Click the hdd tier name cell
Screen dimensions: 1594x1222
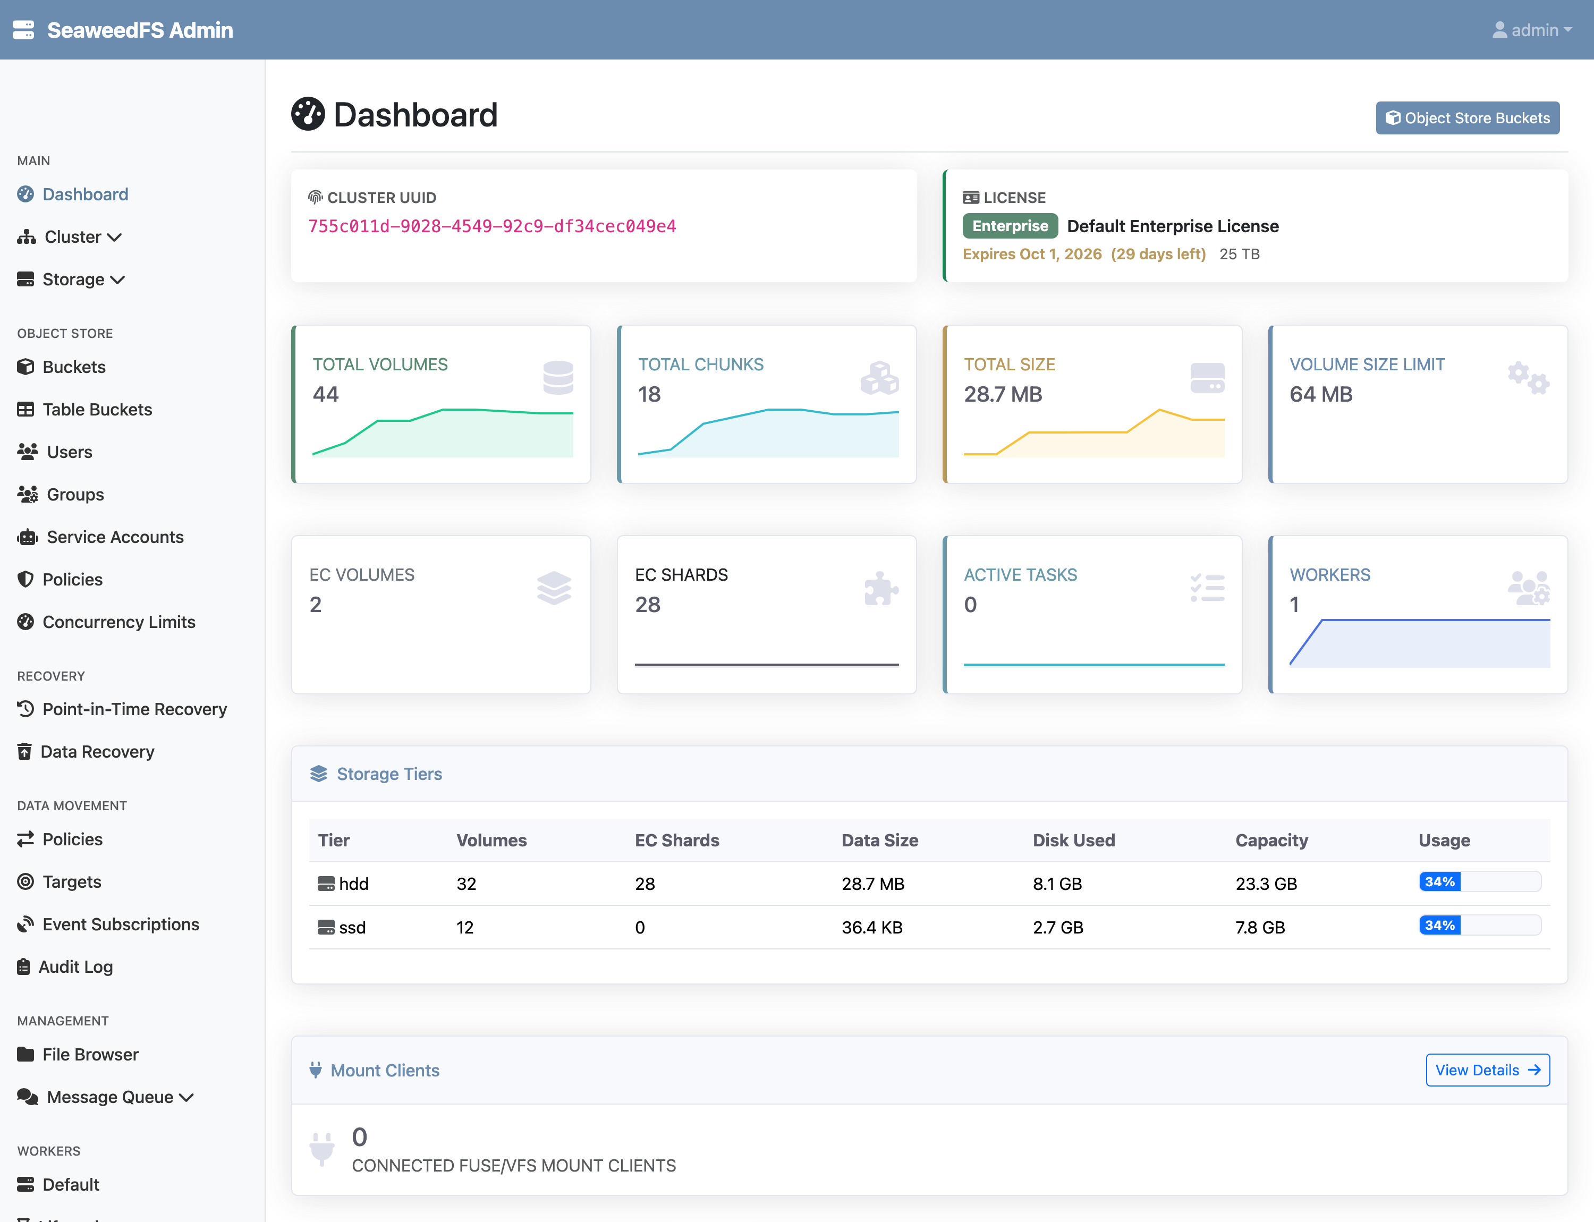(x=344, y=884)
